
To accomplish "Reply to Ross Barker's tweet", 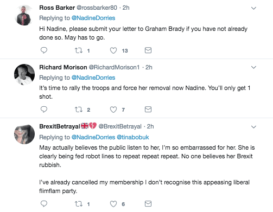I will click(44, 50).
